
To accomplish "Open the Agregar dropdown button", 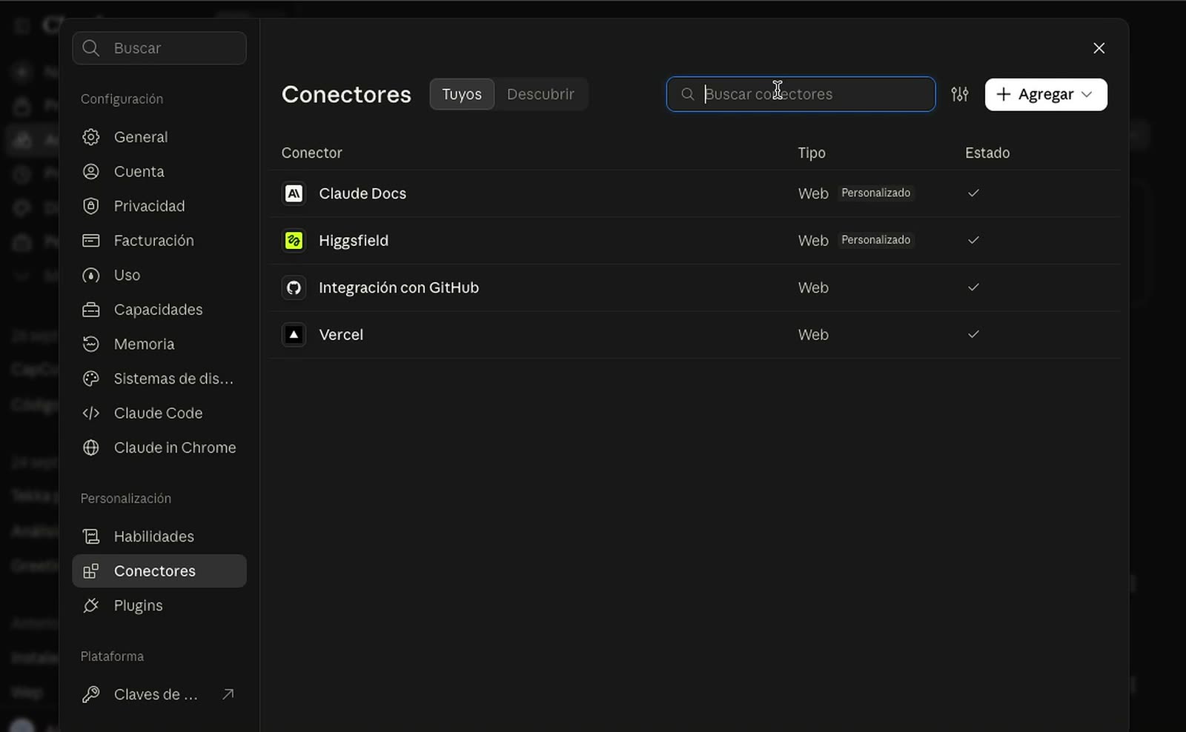I will (1046, 94).
